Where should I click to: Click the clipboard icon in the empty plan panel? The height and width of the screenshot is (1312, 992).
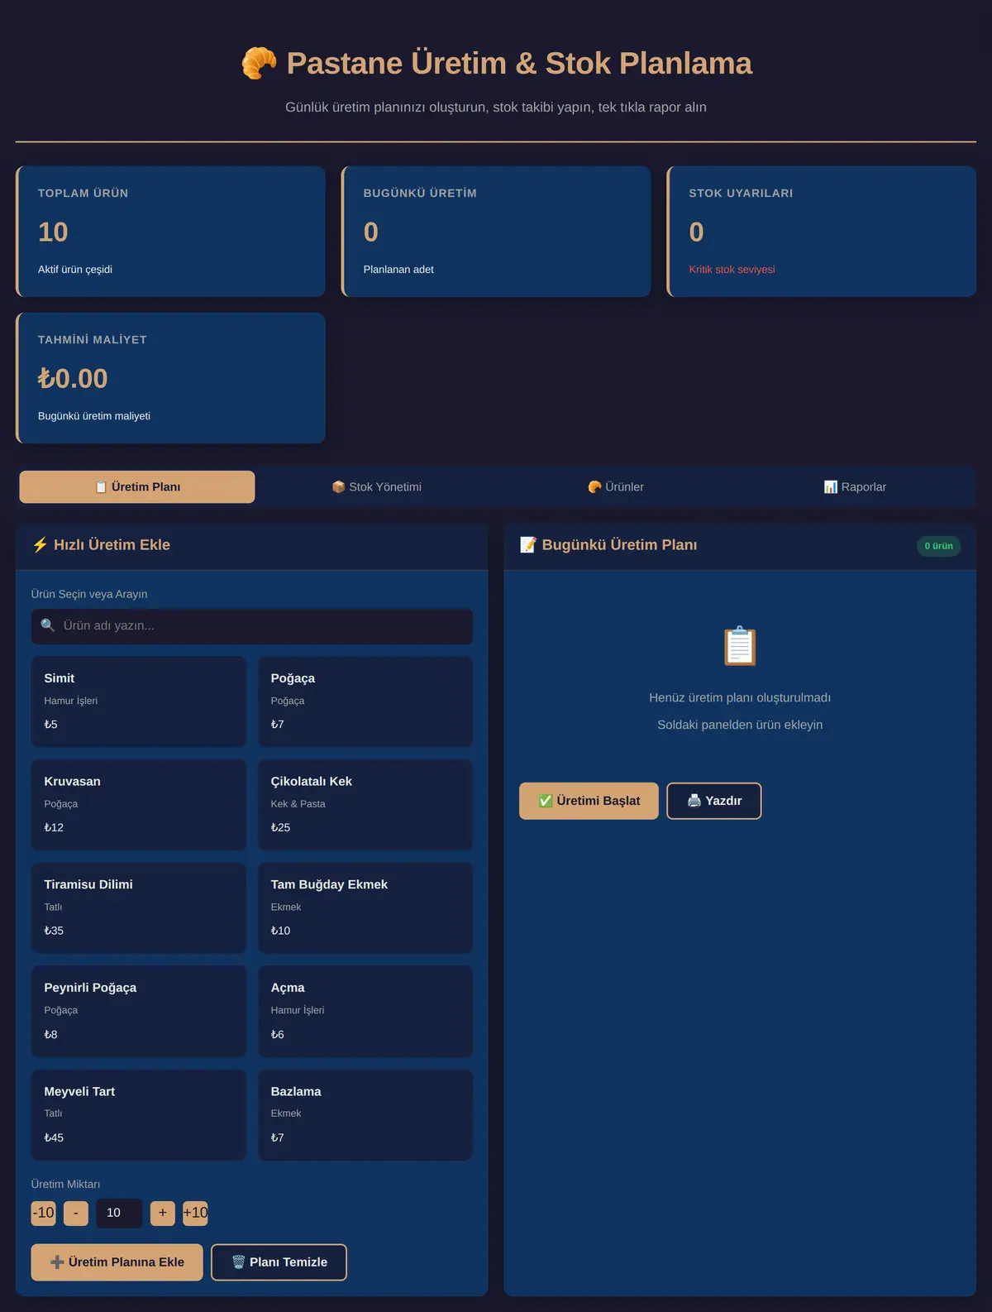pos(740,646)
